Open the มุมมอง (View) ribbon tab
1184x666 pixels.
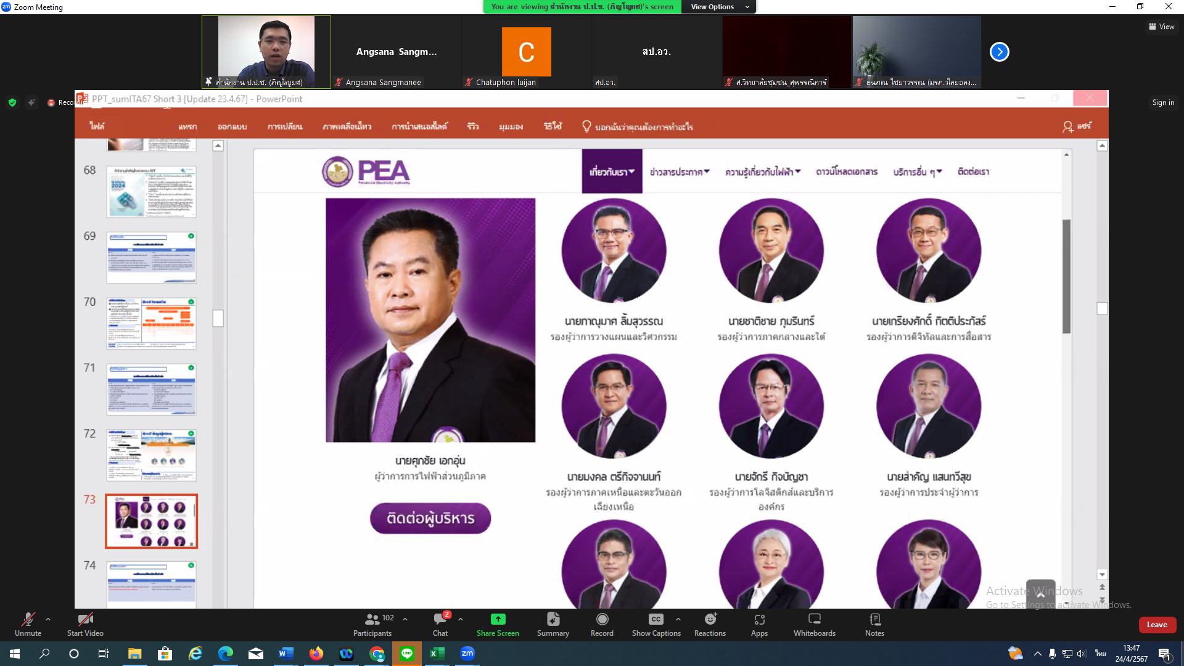coord(511,126)
